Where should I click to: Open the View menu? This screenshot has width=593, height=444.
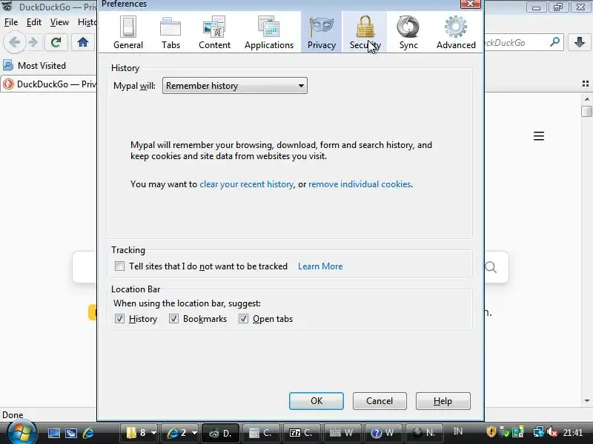[x=59, y=22]
